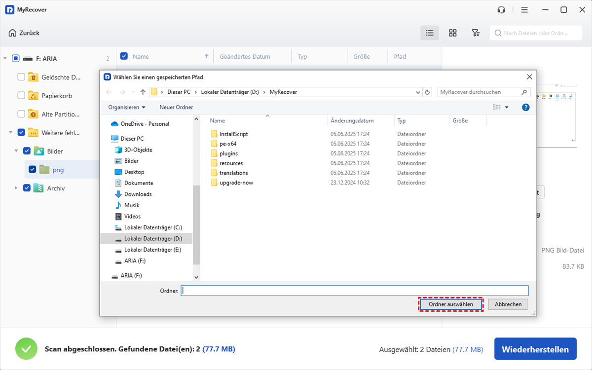
Task: Click the Ordner auswählen button
Action: pyautogui.click(x=450, y=304)
